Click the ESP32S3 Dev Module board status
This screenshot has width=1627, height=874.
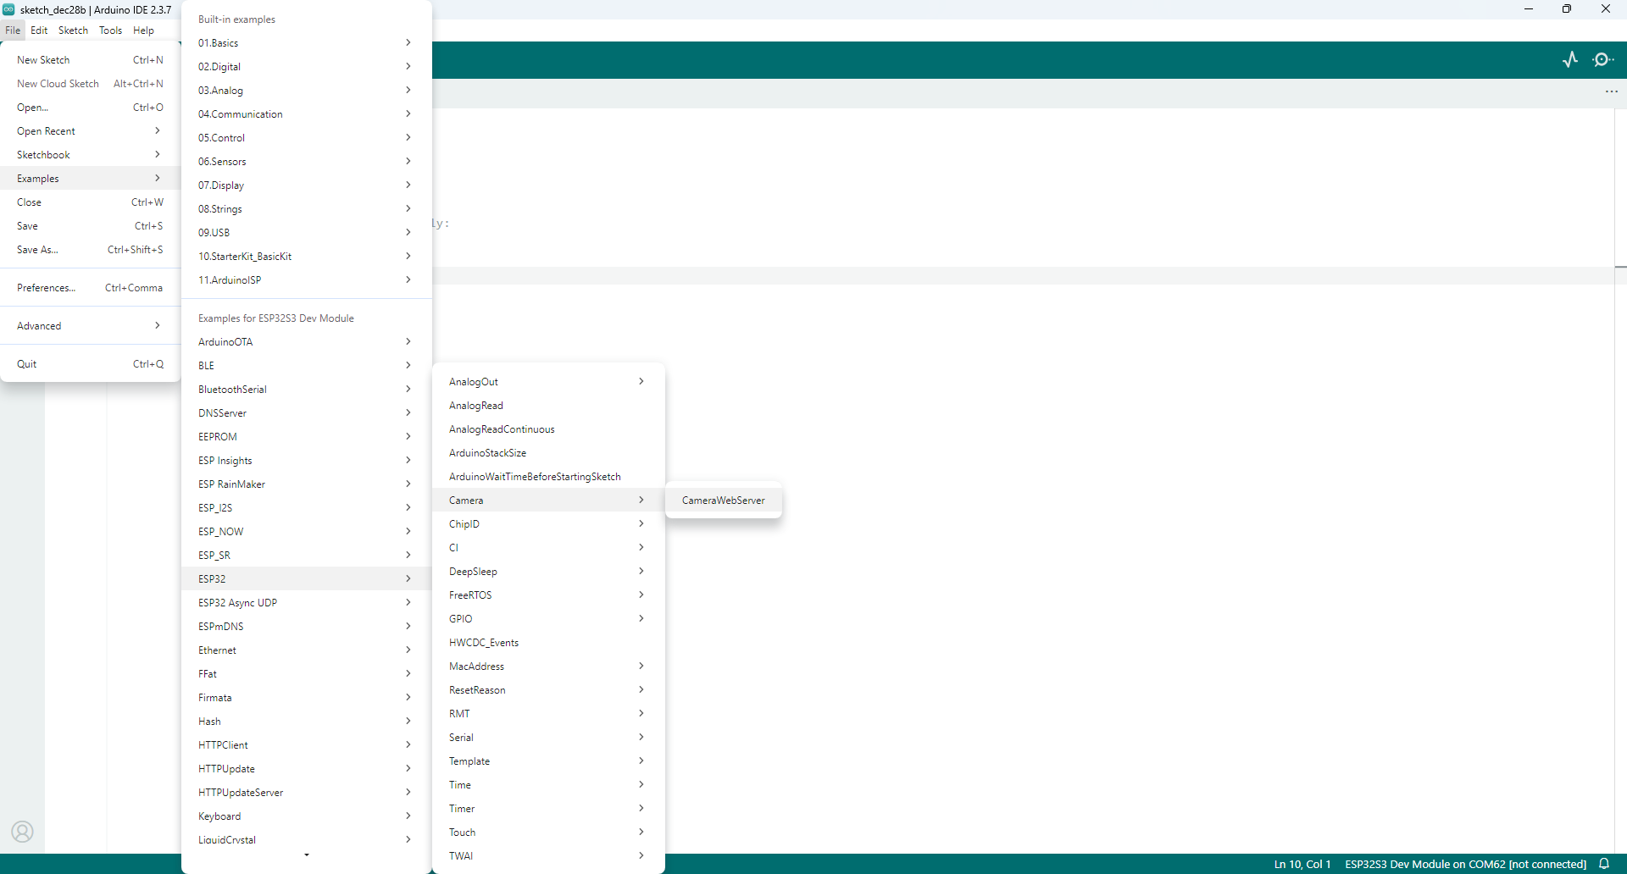[1465, 864]
